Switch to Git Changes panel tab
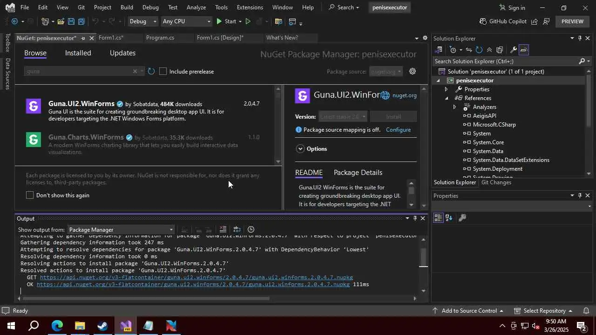This screenshot has width=596, height=335. (x=496, y=182)
